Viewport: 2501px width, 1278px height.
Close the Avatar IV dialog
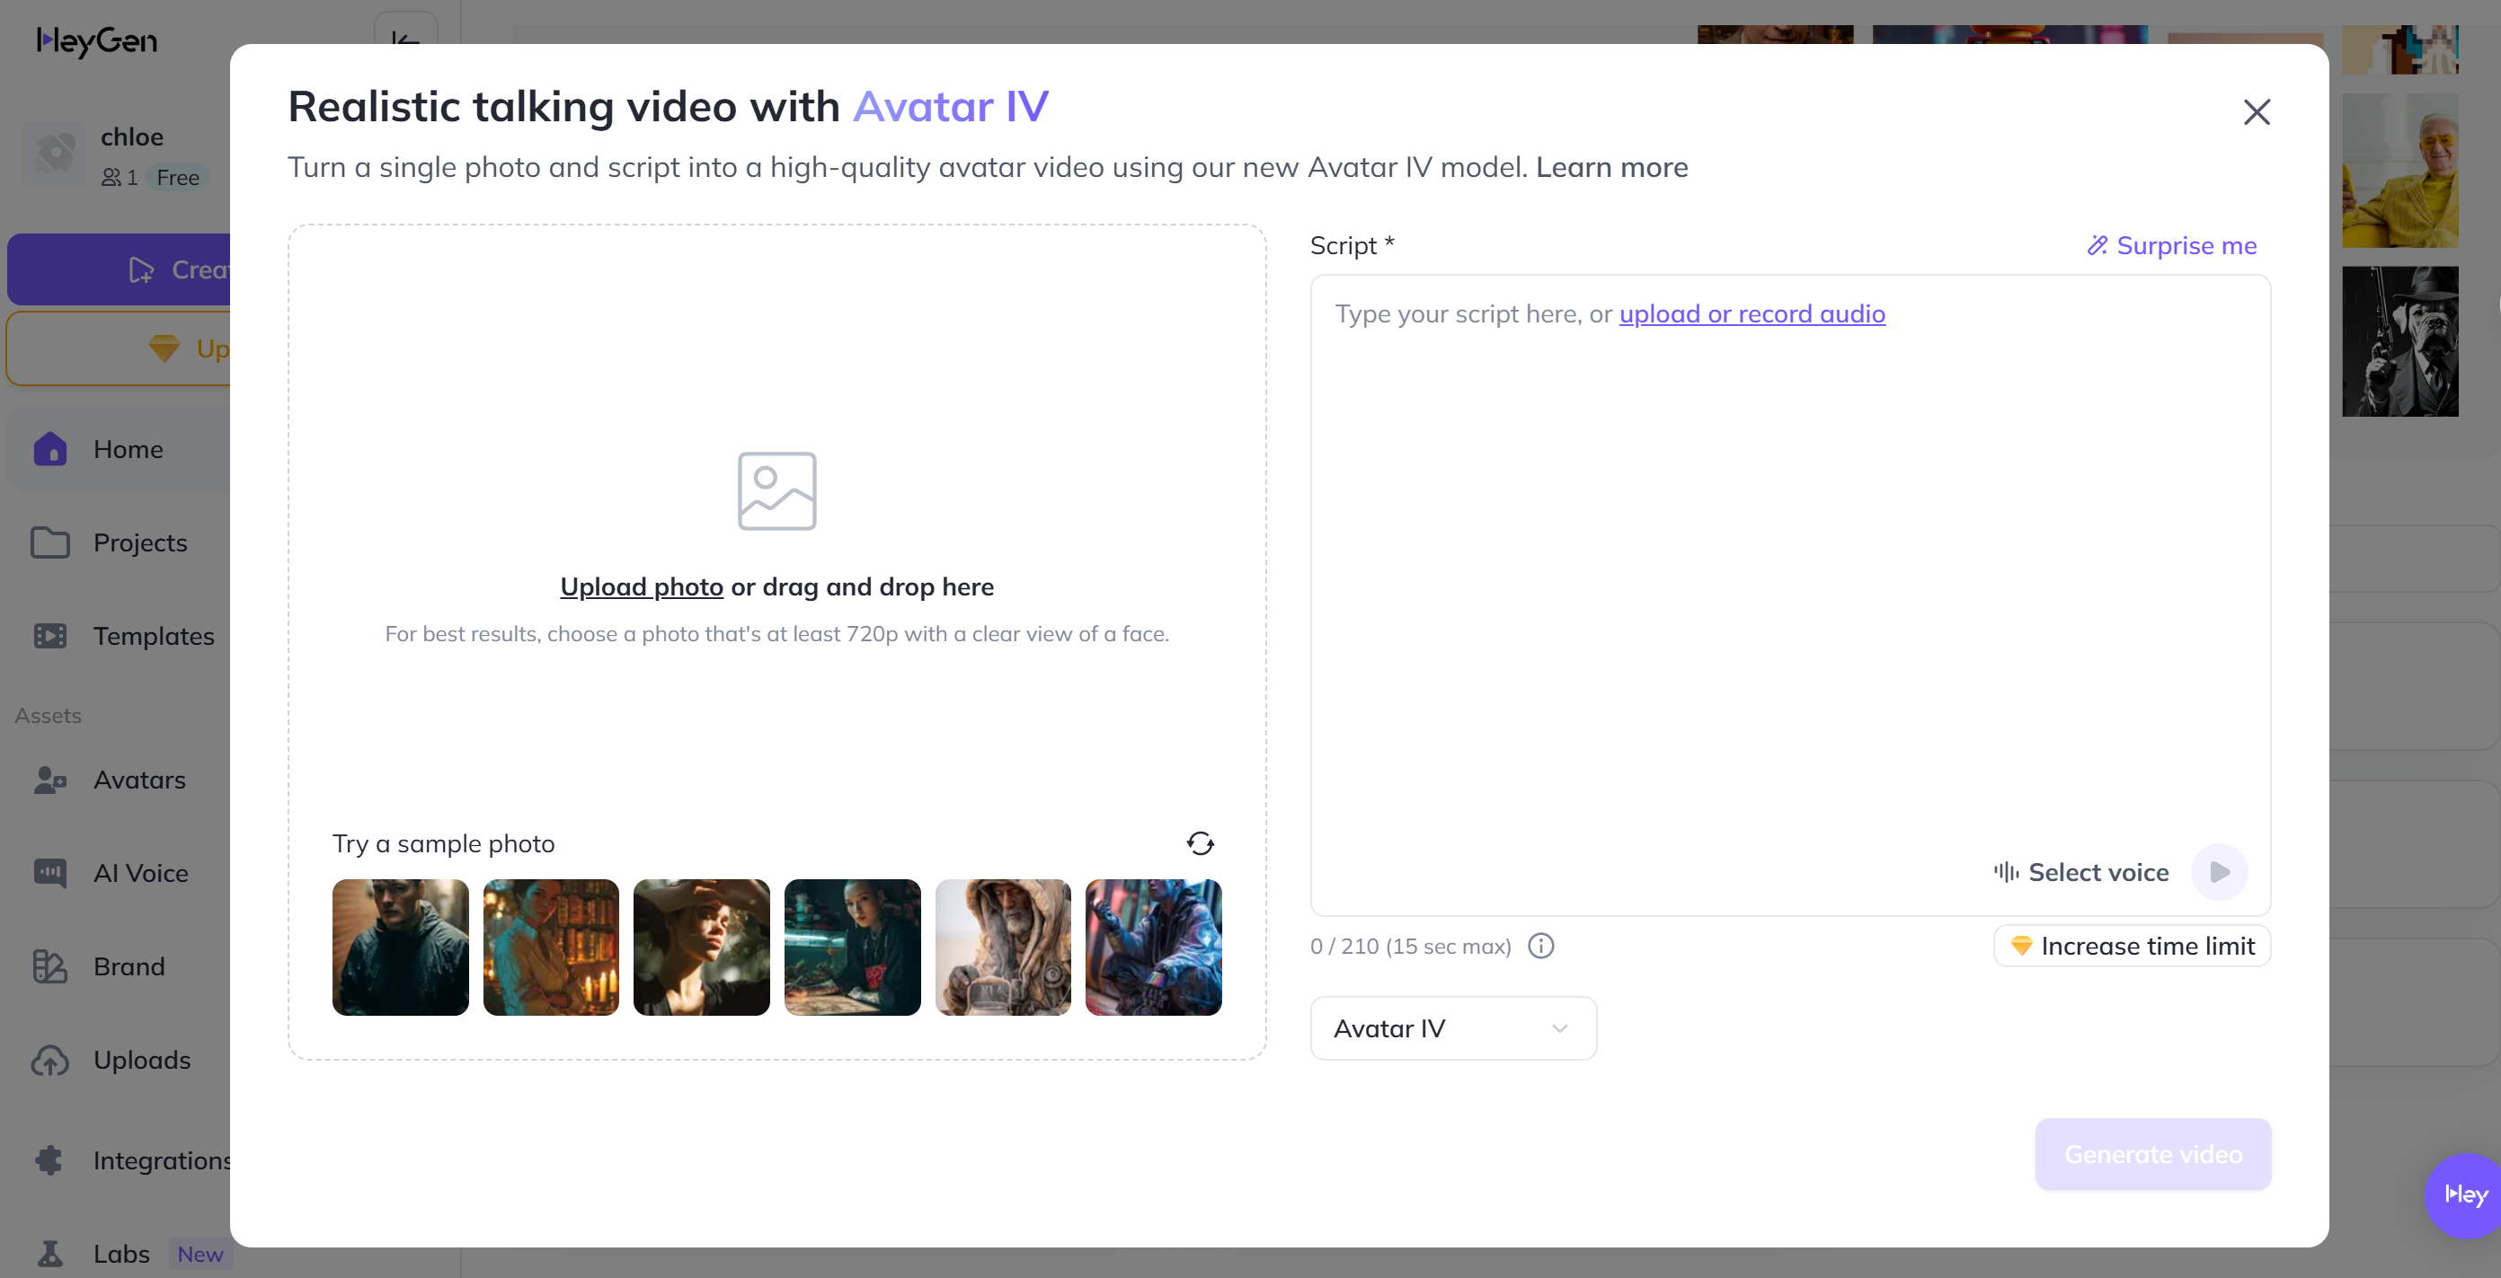2257,112
